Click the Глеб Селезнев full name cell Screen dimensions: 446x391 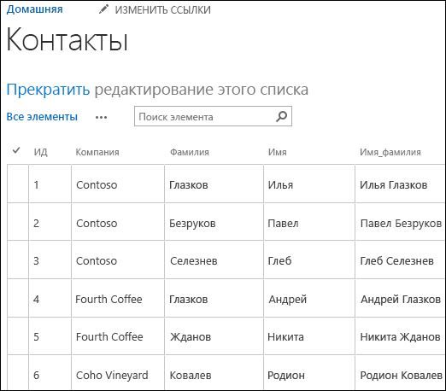(x=400, y=260)
